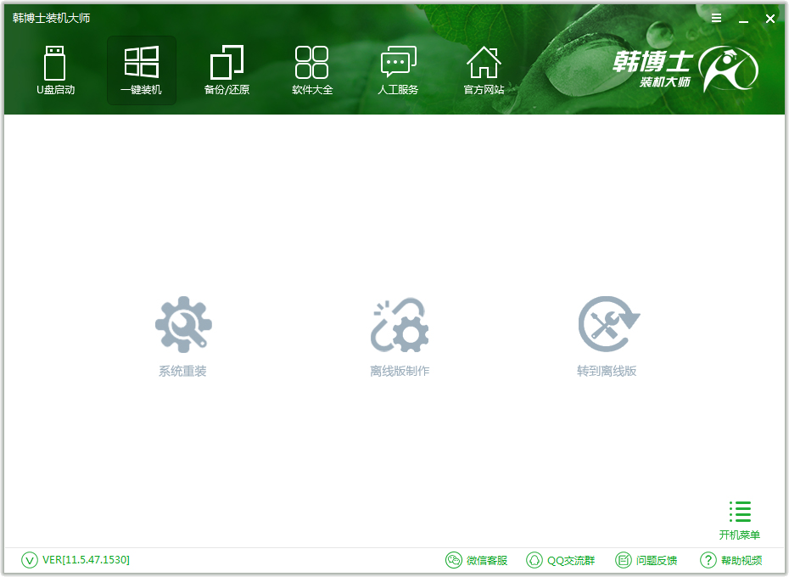Open the 备份/还原 backup and restore tool
Viewport: 789px width, 577px height.
(x=226, y=70)
